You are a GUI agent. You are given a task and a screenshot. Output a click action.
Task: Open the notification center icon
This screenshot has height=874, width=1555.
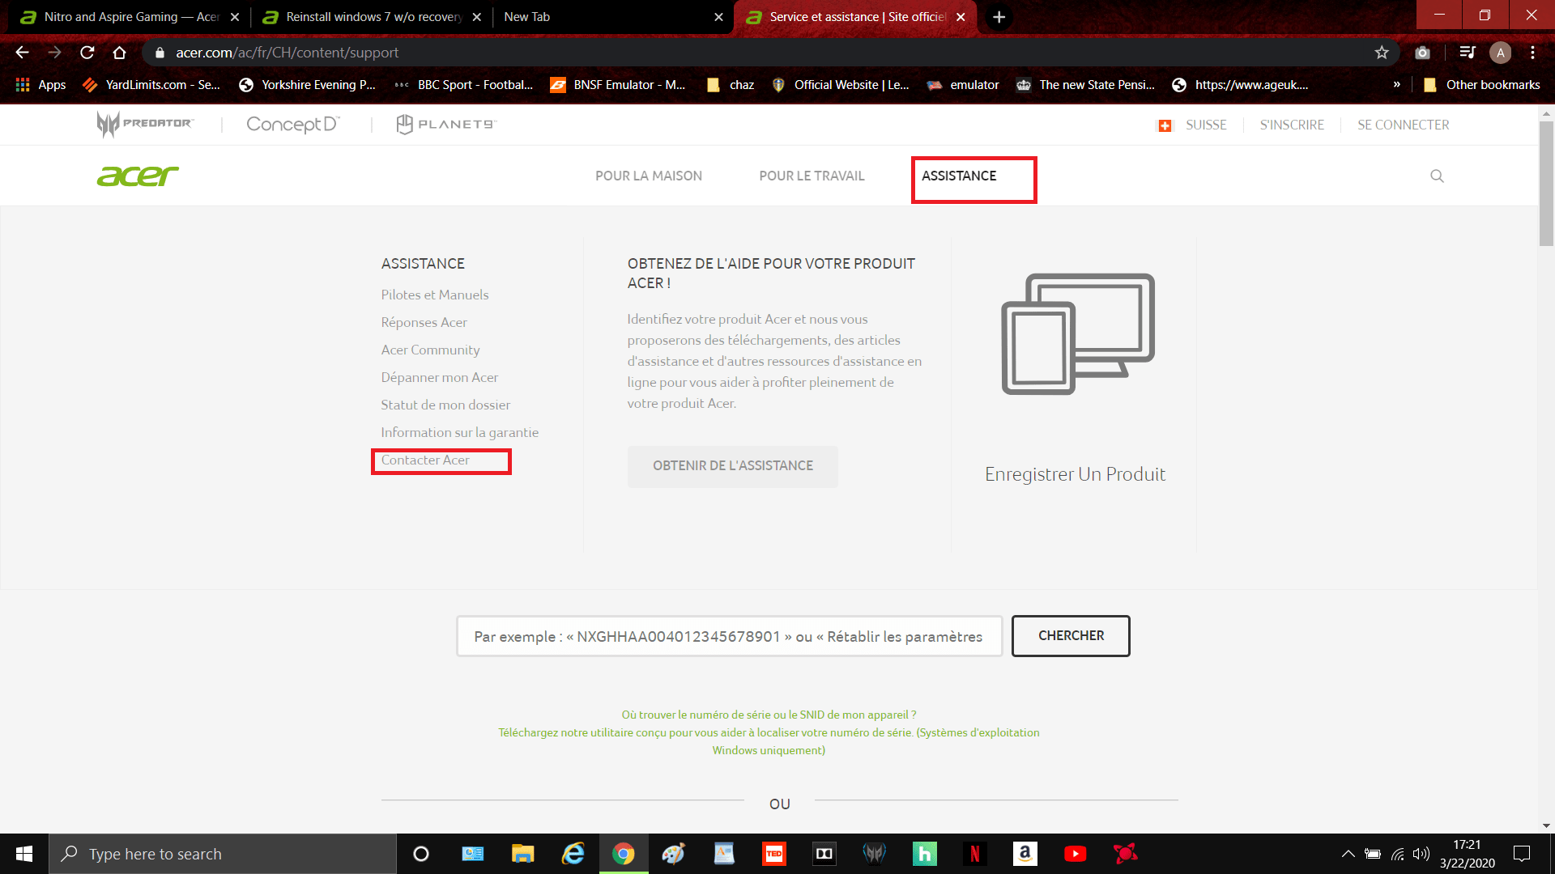point(1522,854)
